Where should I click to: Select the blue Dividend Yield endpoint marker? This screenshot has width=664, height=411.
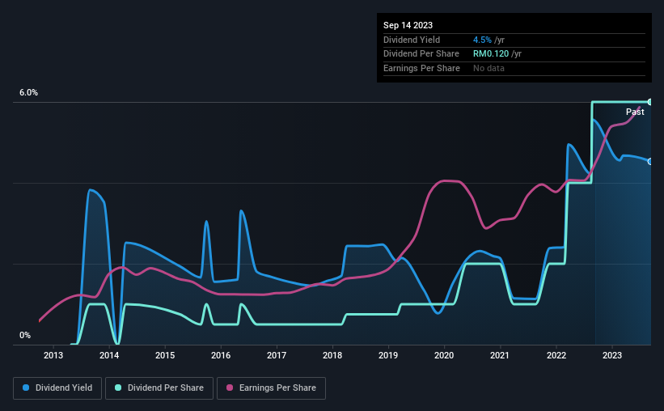[650, 162]
